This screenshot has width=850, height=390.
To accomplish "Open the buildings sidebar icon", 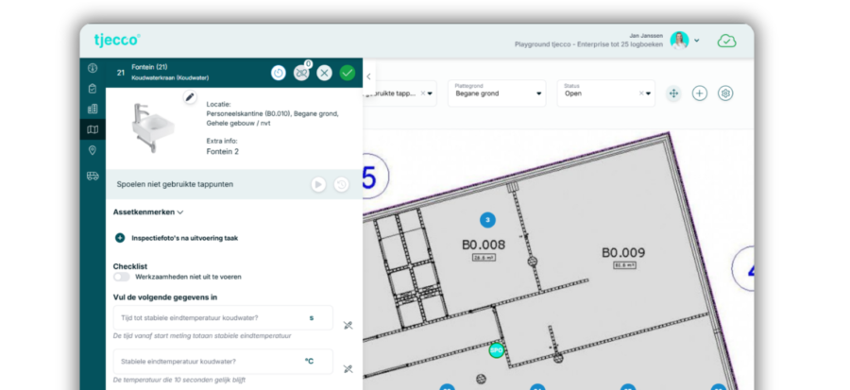I will 93,109.
